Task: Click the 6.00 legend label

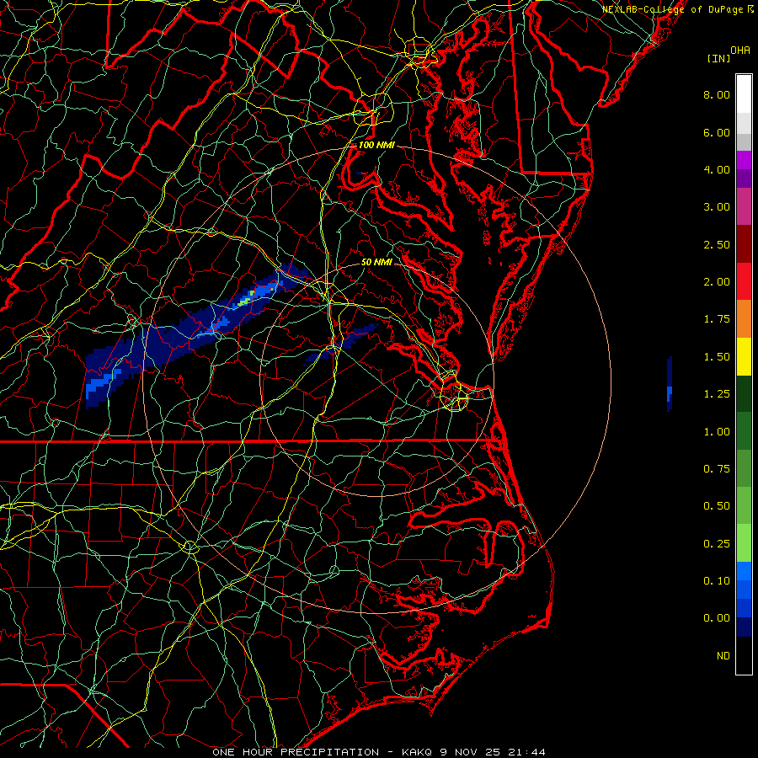Action: pyautogui.click(x=717, y=132)
